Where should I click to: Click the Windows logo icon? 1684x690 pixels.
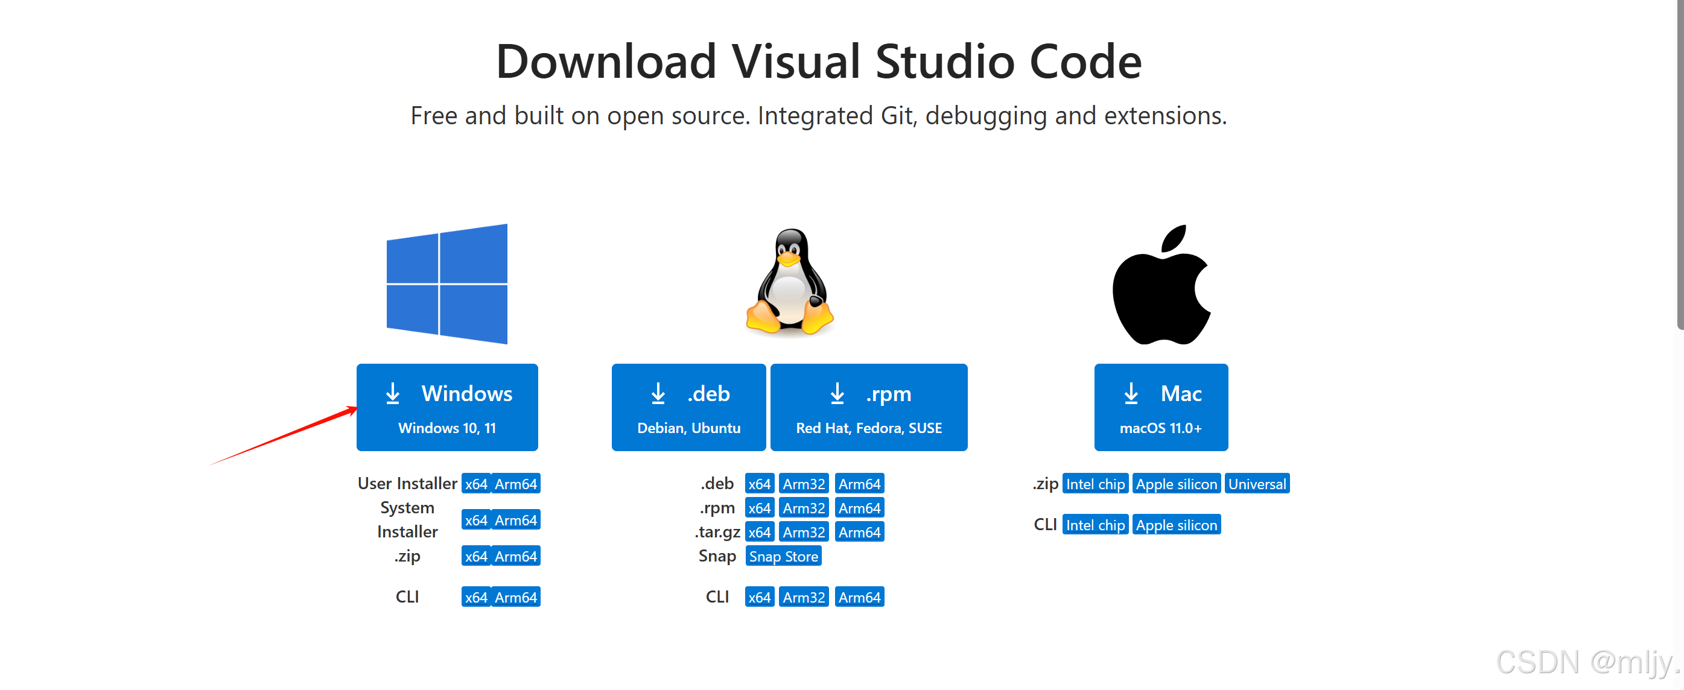click(446, 283)
